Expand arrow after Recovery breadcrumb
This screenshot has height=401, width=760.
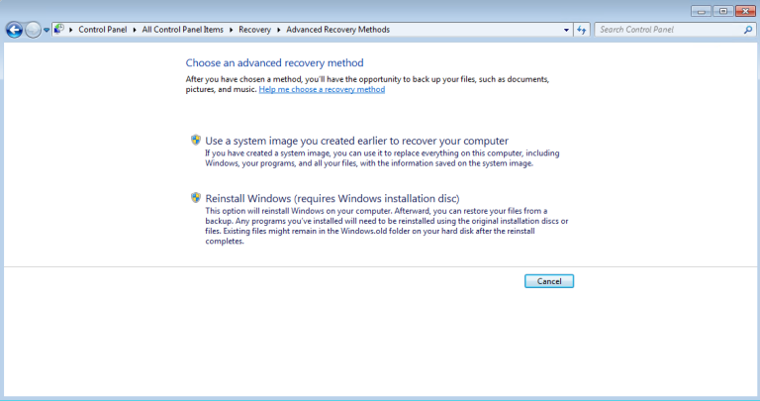click(279, 30)
